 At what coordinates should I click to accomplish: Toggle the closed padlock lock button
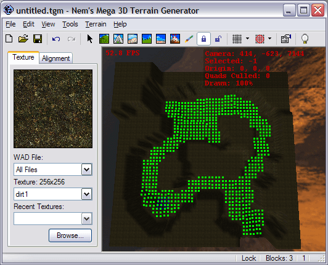click(x=203, y=39)
